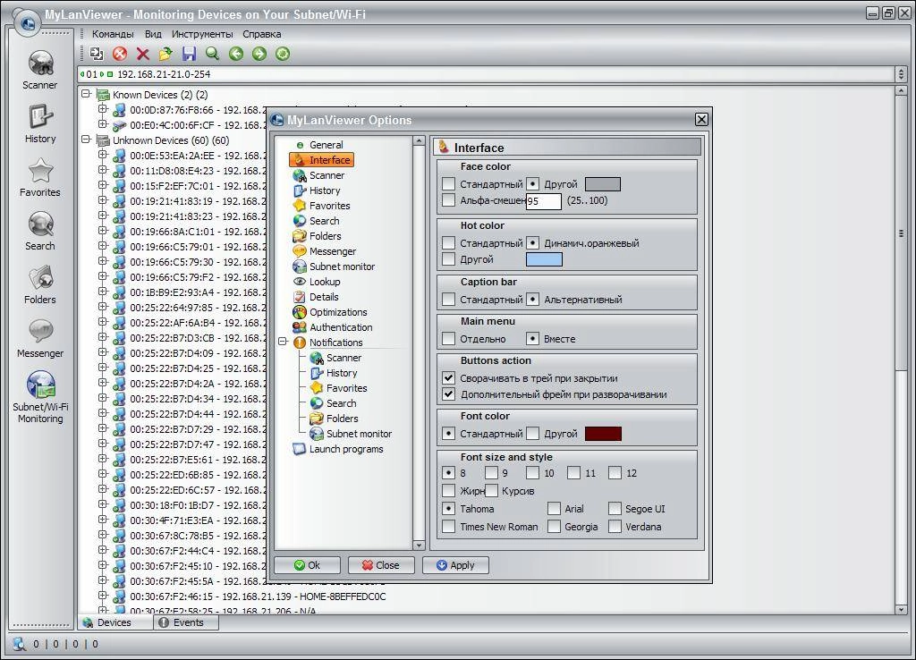The image size is (916, 660).
Task: Click the green back arrow toolbar icon
Action: pyautogui.click(x=236, y=54)
